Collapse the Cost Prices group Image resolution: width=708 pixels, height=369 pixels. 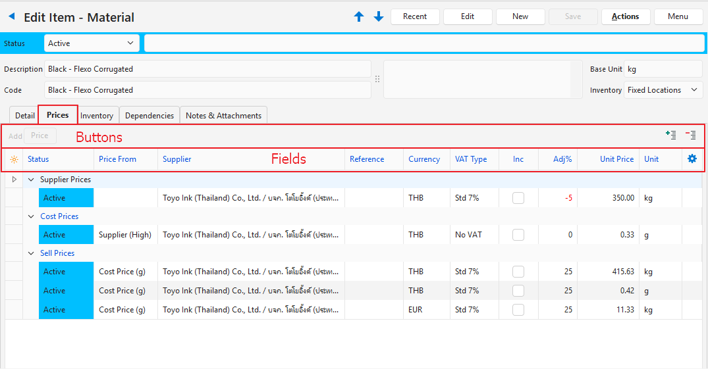31,216
